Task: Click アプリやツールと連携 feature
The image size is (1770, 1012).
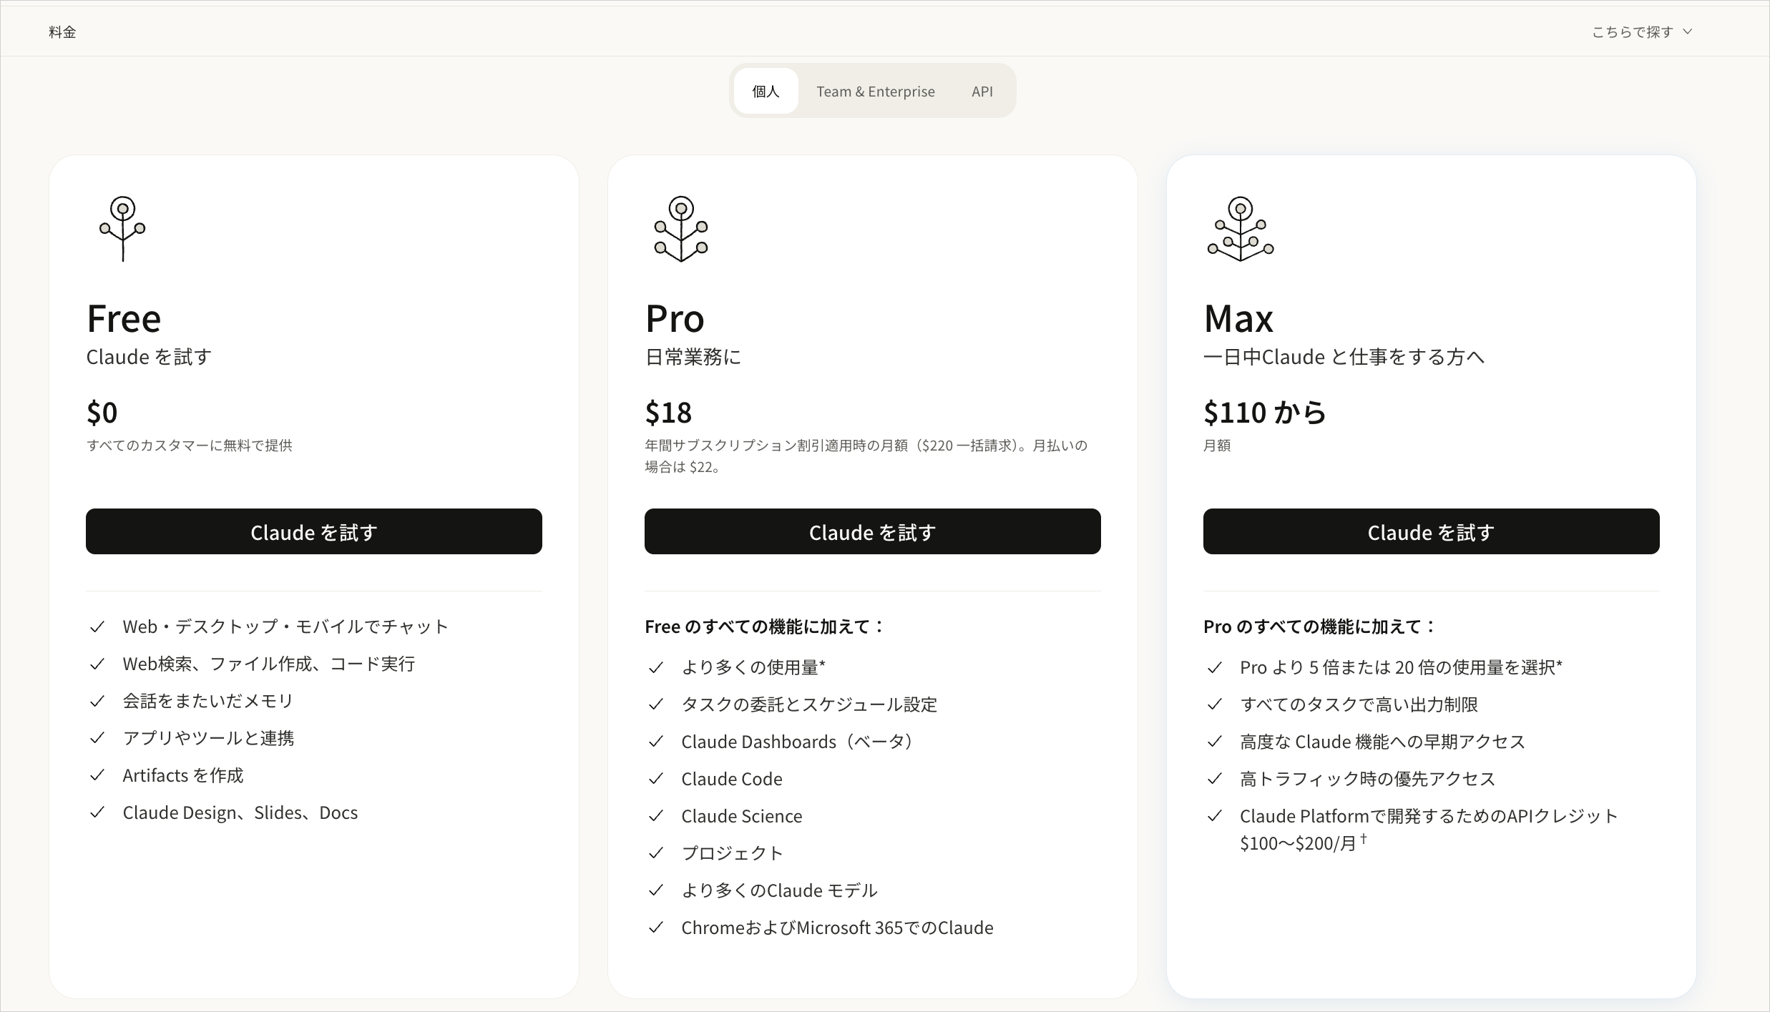Action: [x=208, y=738]
